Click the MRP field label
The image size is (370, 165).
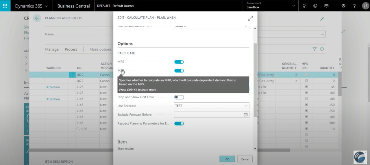[x=121, y=71]
